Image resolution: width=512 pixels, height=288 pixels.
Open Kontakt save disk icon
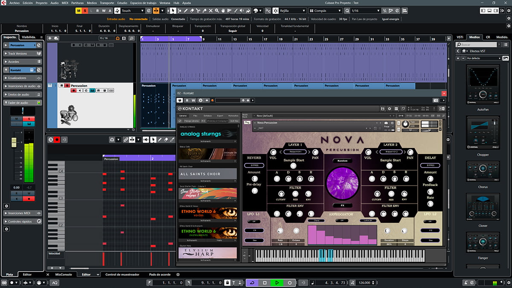(x=383, y=109)
